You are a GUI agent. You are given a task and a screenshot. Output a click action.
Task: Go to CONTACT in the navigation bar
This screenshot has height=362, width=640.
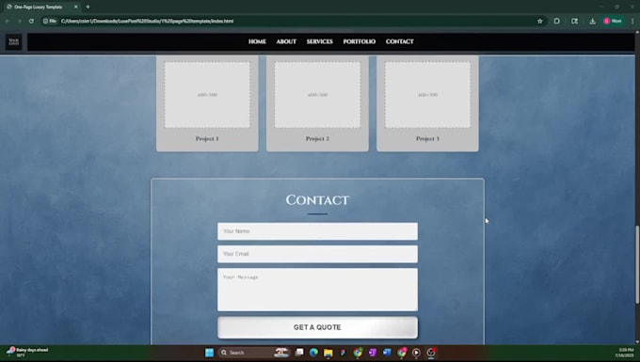(x=400, y=41)
